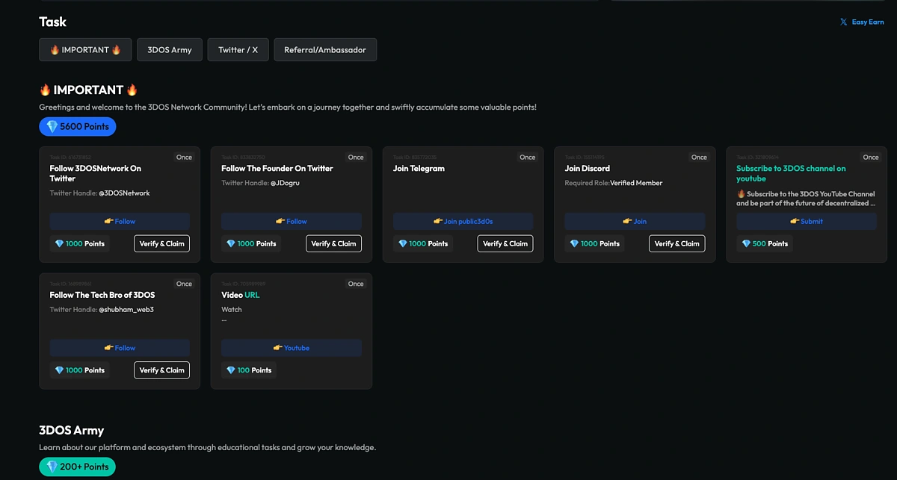Click the Once badge on the Join Telegram card
This screenshot has width=897, height=480.
pos(528,158)
